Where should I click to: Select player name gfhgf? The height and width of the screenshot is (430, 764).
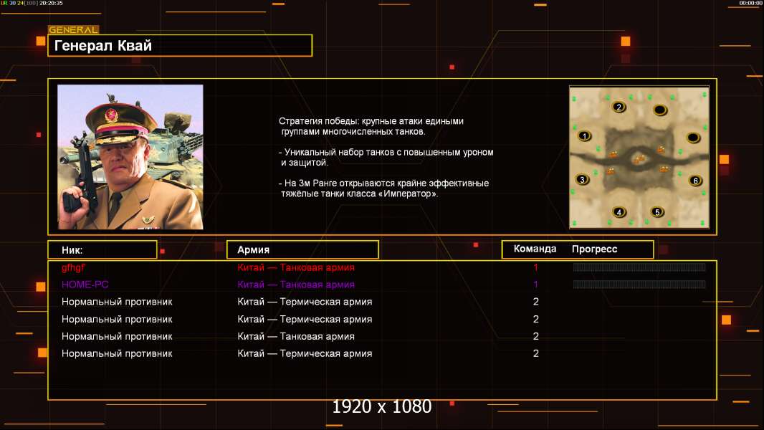[x=73, y=267]
